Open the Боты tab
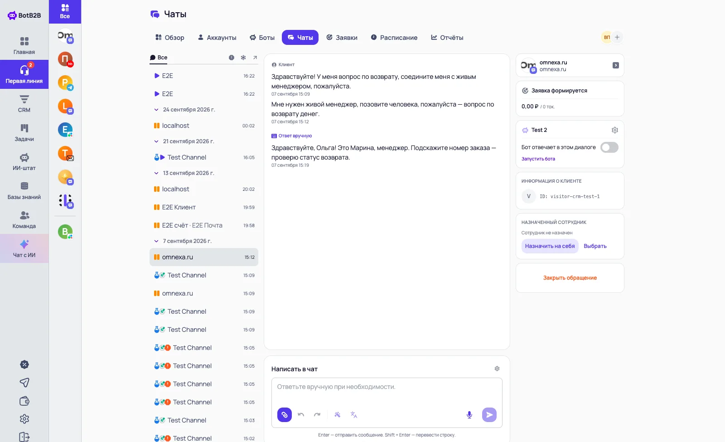This screenshot has height=442, width=725. (x=262, y=38)
